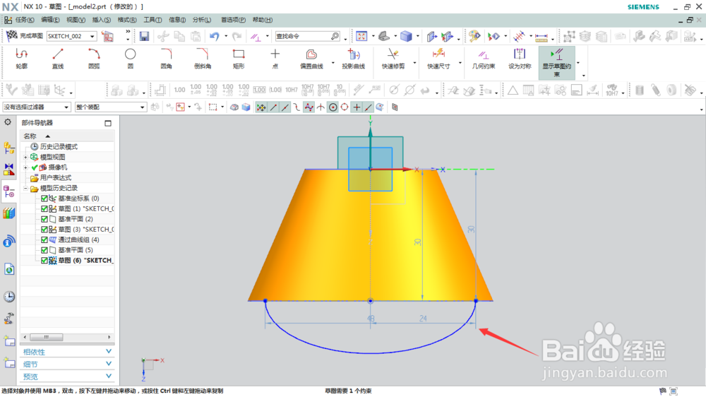This screenshot has height=397, width=706.
Task: Expand the 模型视图 tree node
Action: point(25,158)
